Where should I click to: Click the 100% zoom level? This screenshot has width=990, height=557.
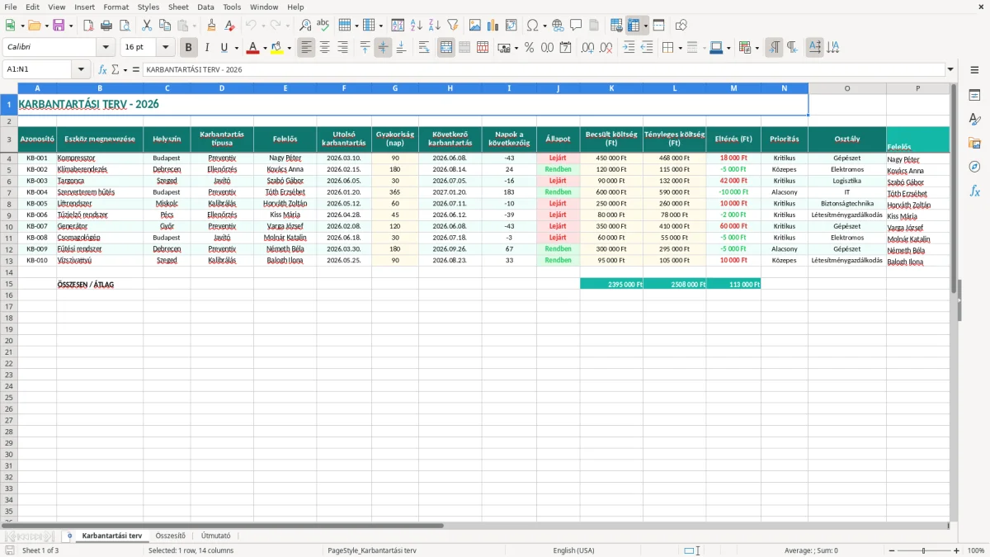(x=976, y=550)
